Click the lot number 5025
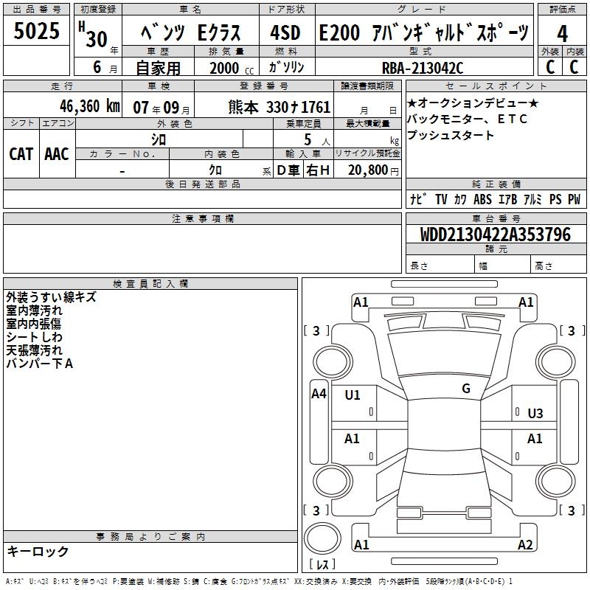 [37, 32]
